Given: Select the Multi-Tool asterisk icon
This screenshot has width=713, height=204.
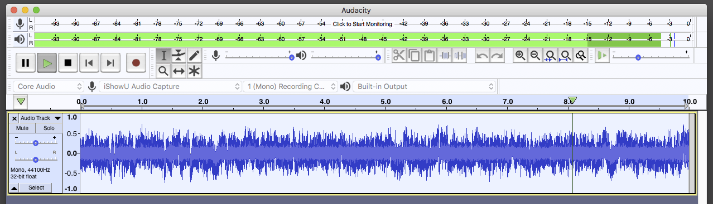Looking at the screenshot, I should (x=194, y=71).
